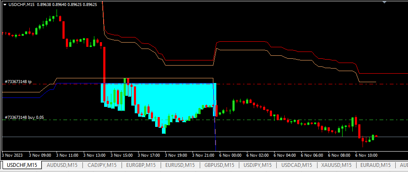
Task: Click the '6 Nov 02:00' time label
Action: [258, 155]
